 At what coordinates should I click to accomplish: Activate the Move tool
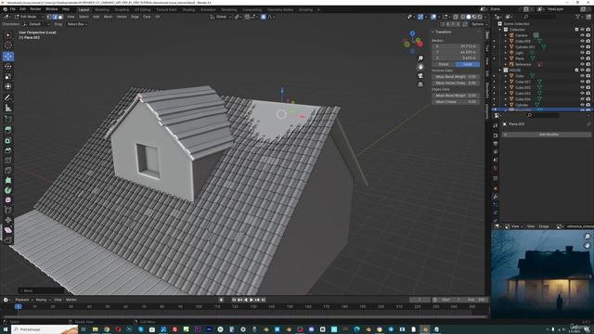coord(8,57)
